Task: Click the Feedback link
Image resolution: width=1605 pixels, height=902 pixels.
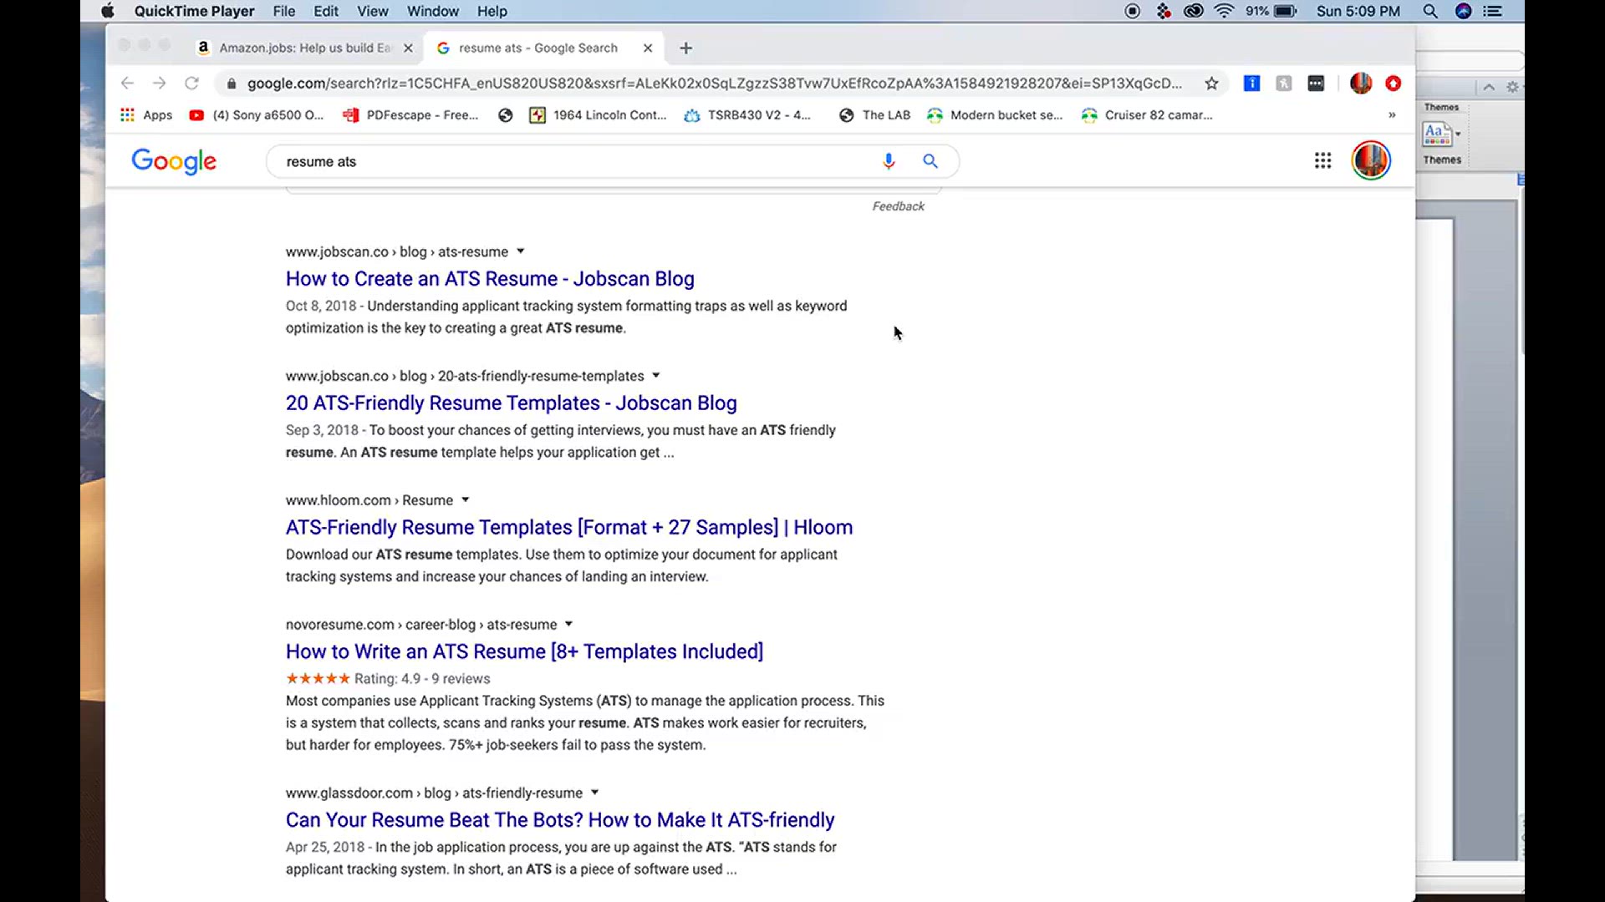Action: (899, 206)
